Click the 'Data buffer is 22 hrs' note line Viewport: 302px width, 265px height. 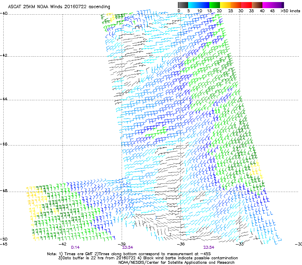[x=148, y=258]
